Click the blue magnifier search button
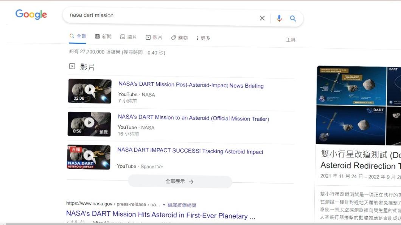The height and width of the screenshot is (225, 401). click(x=293, y=18)
